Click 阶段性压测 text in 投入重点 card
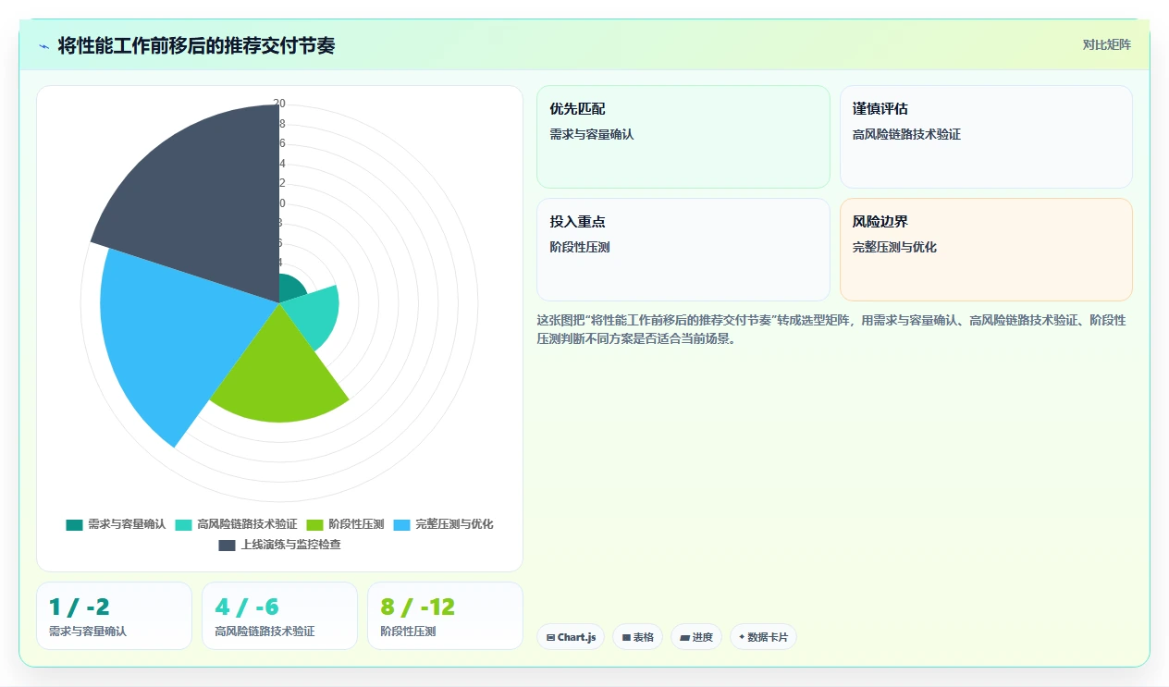Screen dimensions: 1169x687 [580, 247]
